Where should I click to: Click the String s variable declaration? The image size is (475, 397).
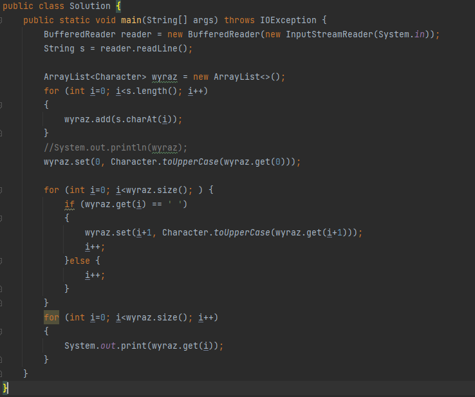coord(59,49)
